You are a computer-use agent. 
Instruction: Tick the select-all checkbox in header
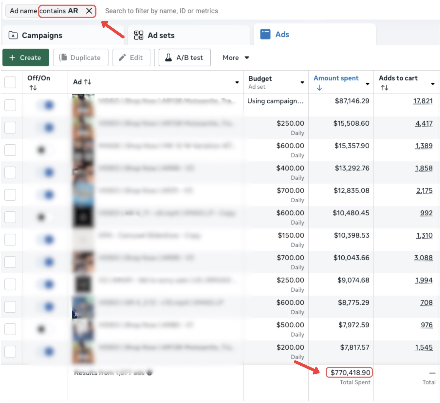[10, 82]
